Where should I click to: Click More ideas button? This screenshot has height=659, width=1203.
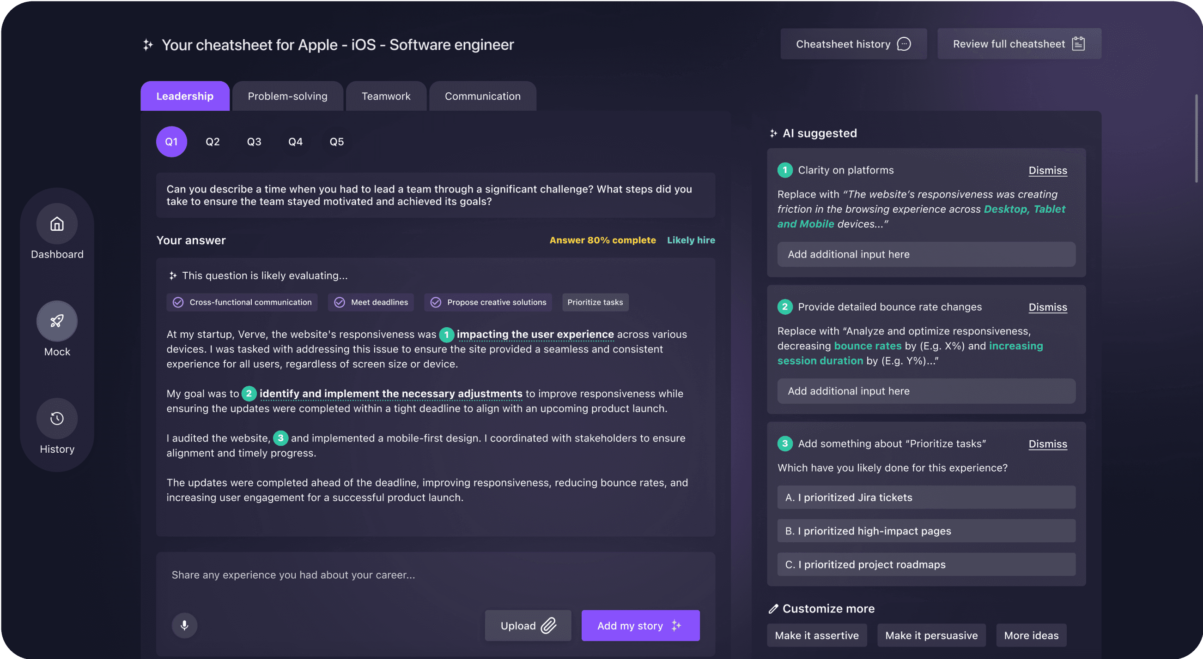1031,635
